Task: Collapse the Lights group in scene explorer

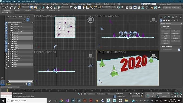Action: click(9, 43)
